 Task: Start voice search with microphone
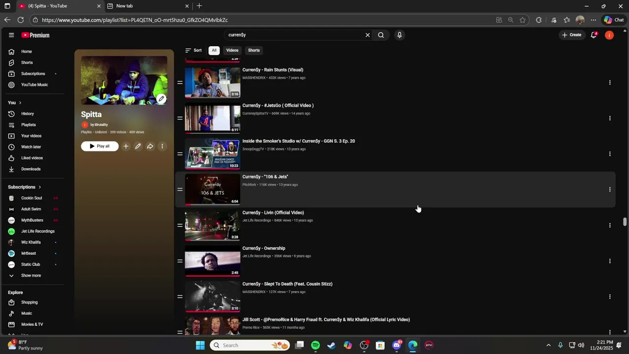coord(400,35)
